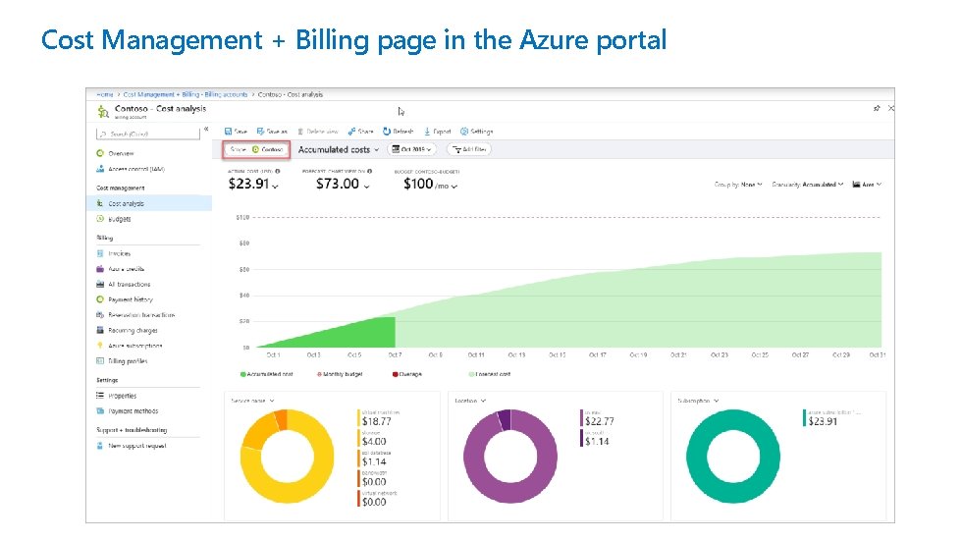Viewport: 961px width, 541px height.
Task: Pin the Cost analysis blade
Action: [877, 109]
